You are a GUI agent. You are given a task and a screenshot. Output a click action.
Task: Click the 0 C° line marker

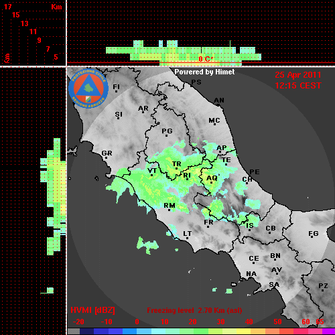click(206, 59)
